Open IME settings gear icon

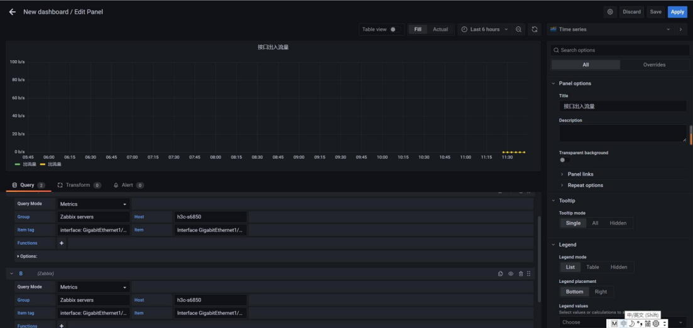[656, 324]
